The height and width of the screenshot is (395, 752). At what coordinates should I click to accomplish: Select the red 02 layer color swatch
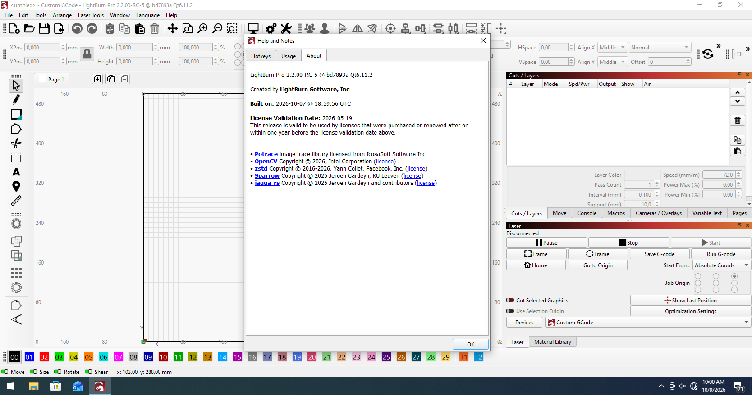[x=44, y=357]
